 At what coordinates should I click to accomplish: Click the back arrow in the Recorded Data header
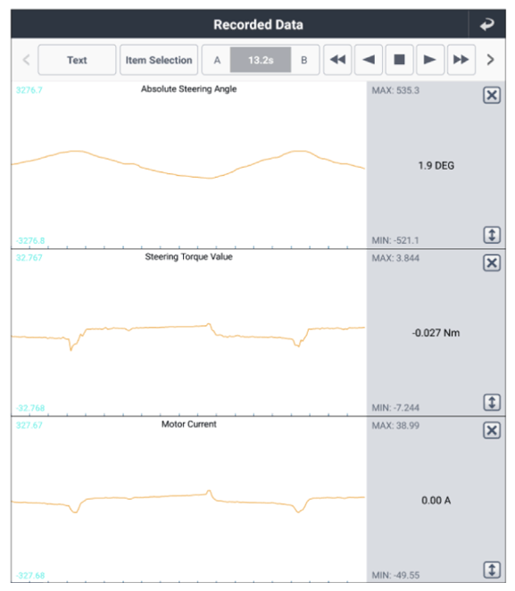pos(486,24)
